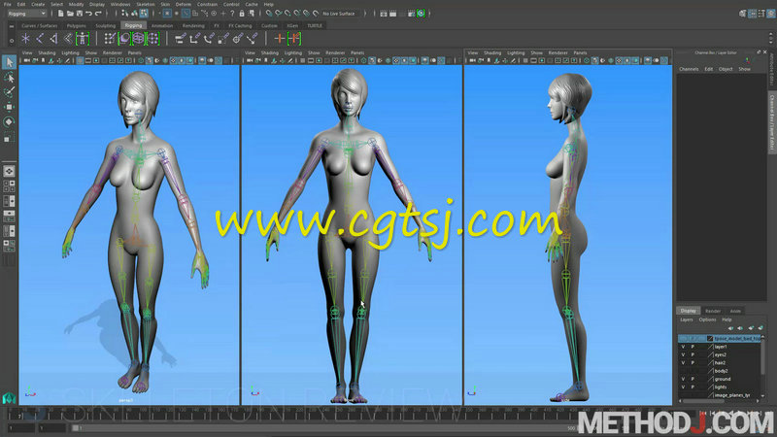This screenshot has height=437, width=777.
Task: Click Save Scene disk icon
Action: pos(80,14)
